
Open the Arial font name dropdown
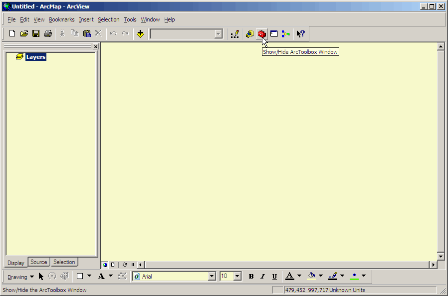tap(212, 277)
